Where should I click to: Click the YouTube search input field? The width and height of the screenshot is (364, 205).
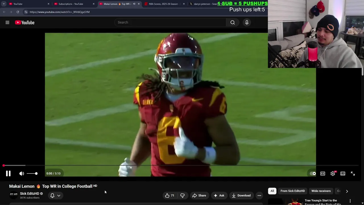[170, 22]
